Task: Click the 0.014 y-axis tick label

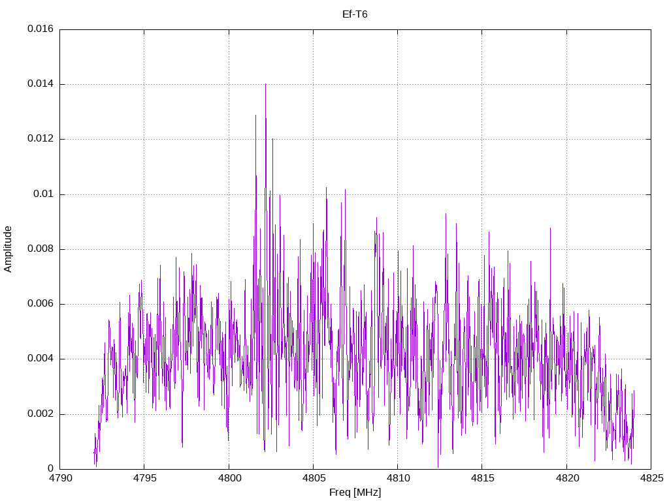Action: [41, 84]
